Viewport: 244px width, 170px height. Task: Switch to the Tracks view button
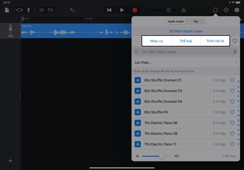[x=19, y=10]
